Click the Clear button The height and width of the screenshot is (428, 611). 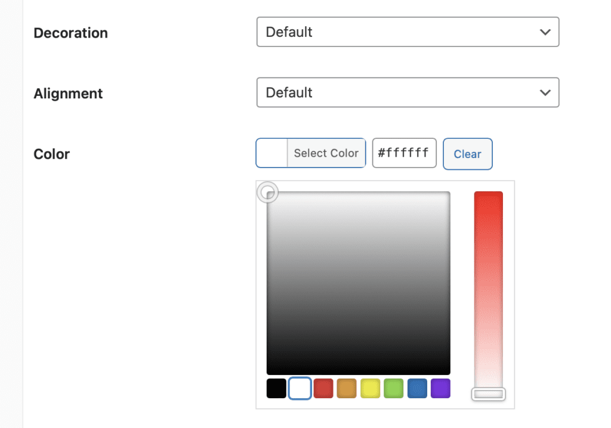click(467, 153)
